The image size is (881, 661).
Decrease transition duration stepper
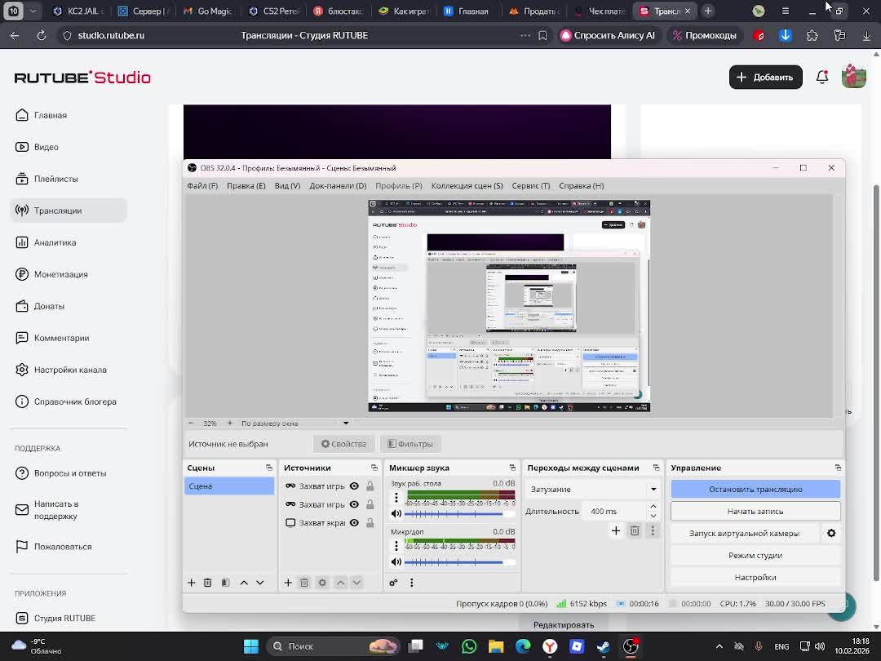pyautogui.click(x=653, y=516)
